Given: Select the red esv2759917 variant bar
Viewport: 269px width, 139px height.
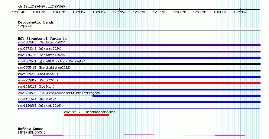Looking at the screenshot, I should pyautogui.click(x=139, y=83).
